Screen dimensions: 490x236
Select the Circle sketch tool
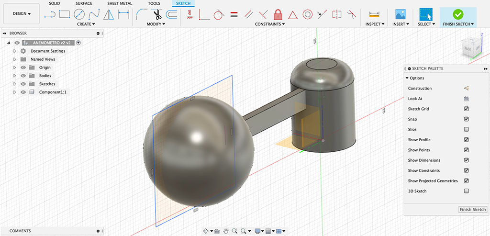[79, 14]
